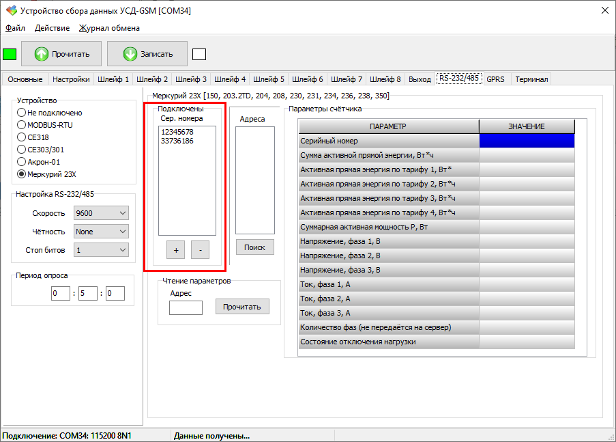Close the УСД-GSM window
The width and height of the screenshot is (616, 442).
click(x=605, y=10)
